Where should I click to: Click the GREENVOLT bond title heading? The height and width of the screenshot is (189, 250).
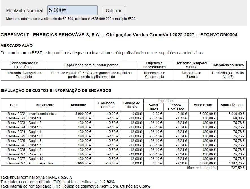pyautogui.click(x=119, y=35)
